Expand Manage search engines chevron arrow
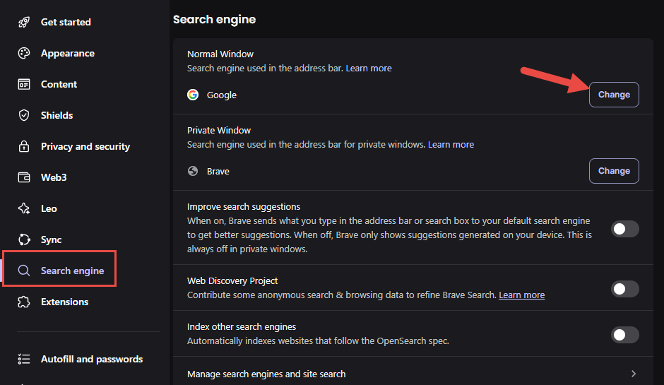 click(x=634, y=374)
